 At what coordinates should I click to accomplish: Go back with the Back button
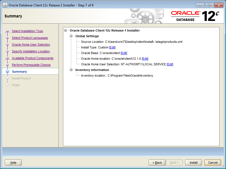coord(157,163)
